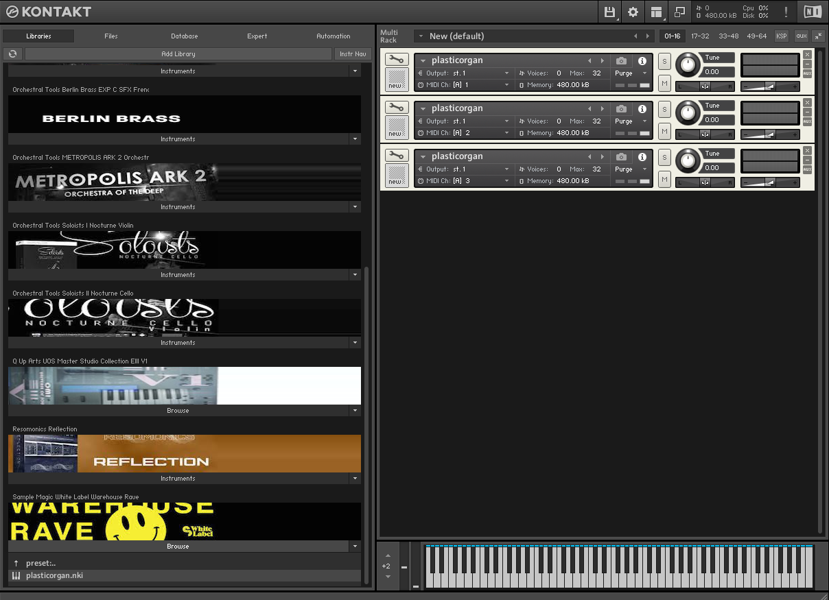Click the volume slider on MIDI Ch 3 instrument
Viewport: 829px width, 600px height.
770,182
